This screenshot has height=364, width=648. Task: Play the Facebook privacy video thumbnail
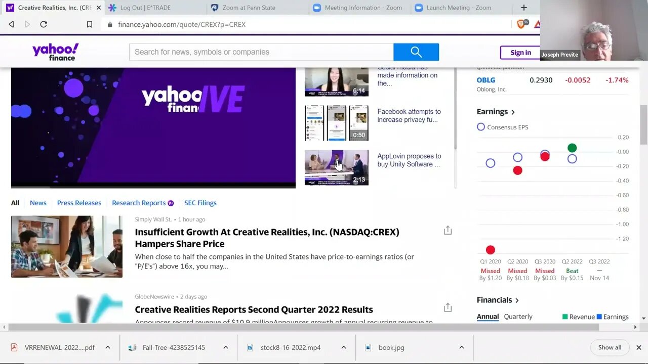(x=337, y=123)
